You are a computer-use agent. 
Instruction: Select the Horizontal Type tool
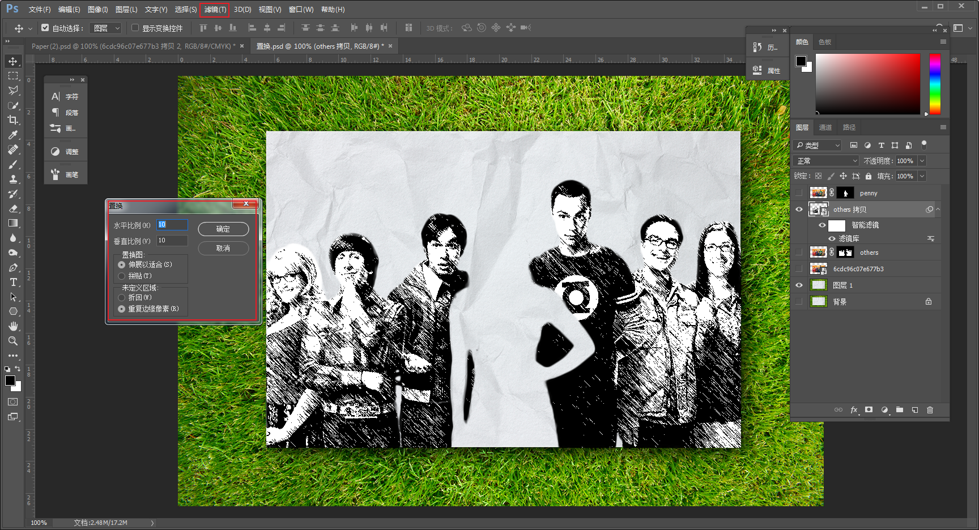[13, 282]
